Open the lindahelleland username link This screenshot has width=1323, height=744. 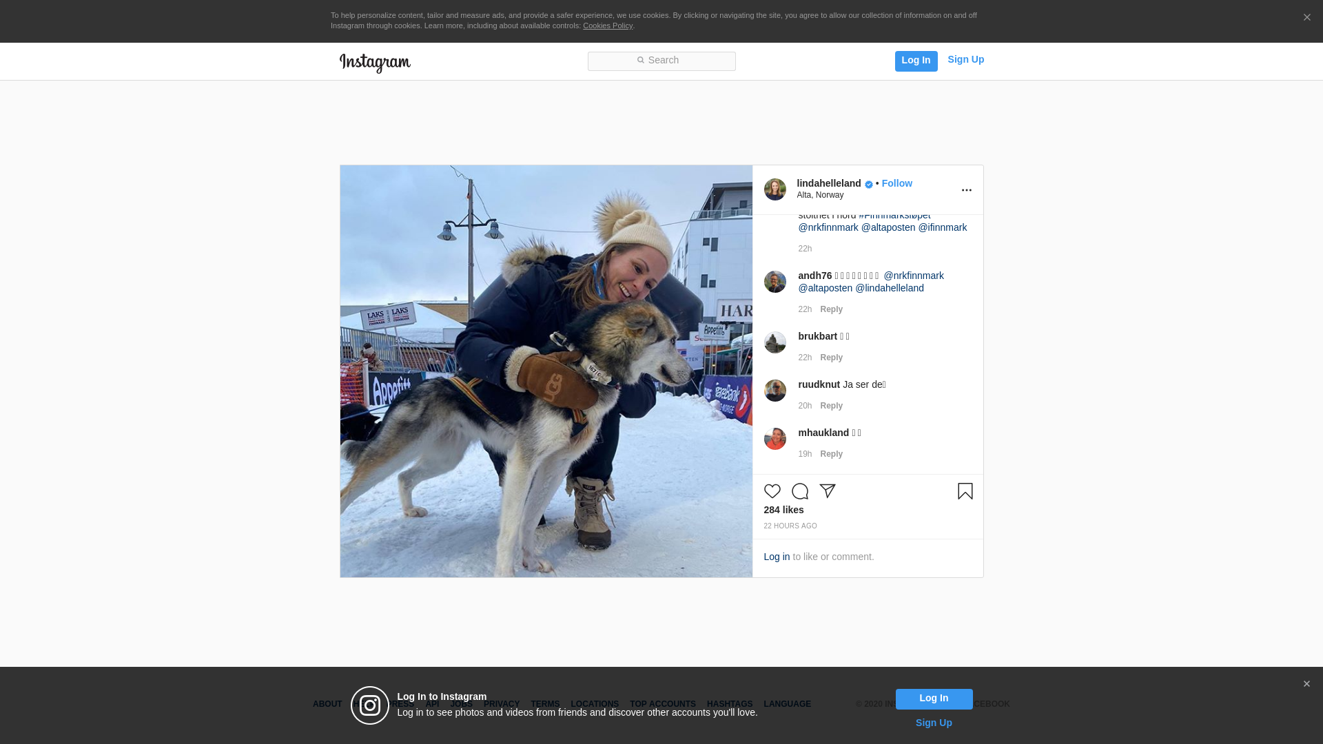tap(829, 183)
